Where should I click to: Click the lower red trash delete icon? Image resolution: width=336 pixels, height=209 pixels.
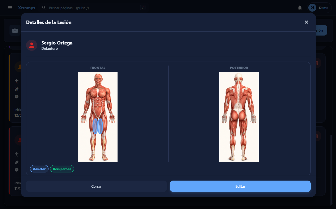tap(317, 136)
